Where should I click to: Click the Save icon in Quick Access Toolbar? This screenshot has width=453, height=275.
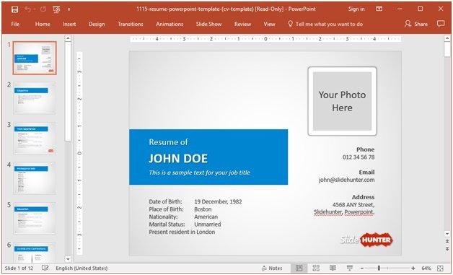coord(14,9)
